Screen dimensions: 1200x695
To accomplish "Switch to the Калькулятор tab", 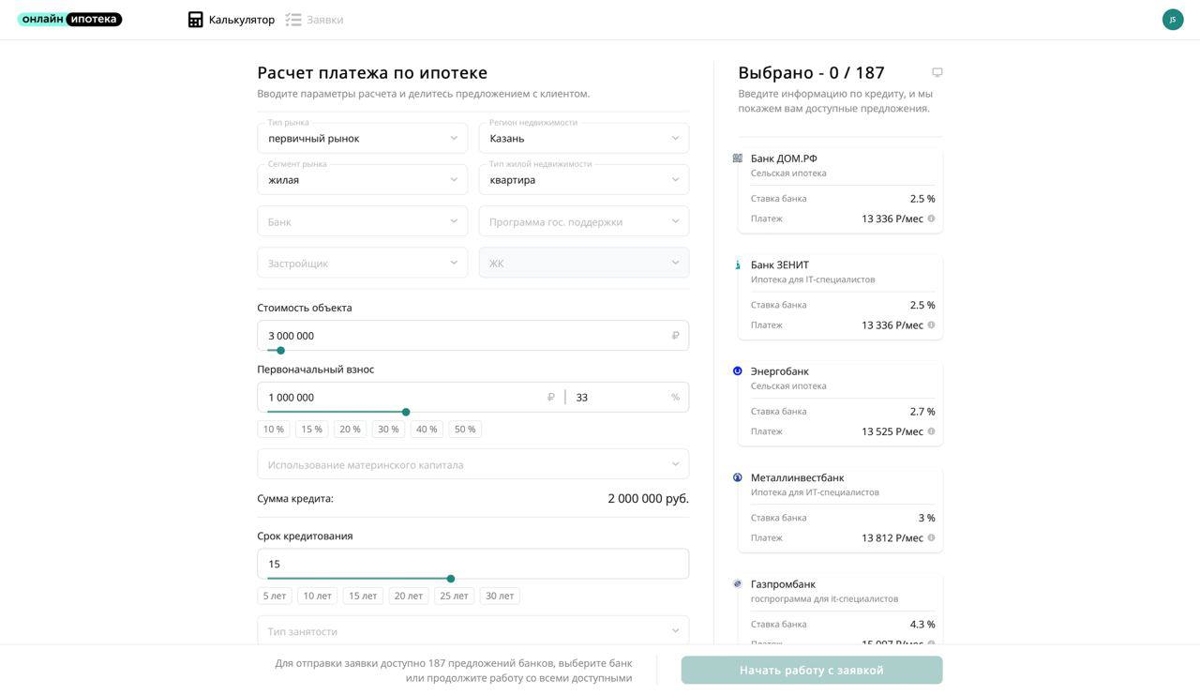I will [x=241, y=20].
